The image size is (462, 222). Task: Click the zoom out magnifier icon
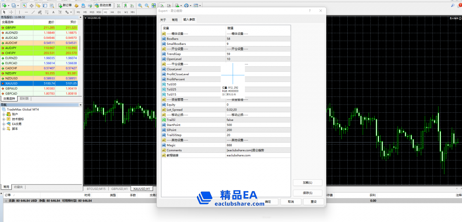147,6
